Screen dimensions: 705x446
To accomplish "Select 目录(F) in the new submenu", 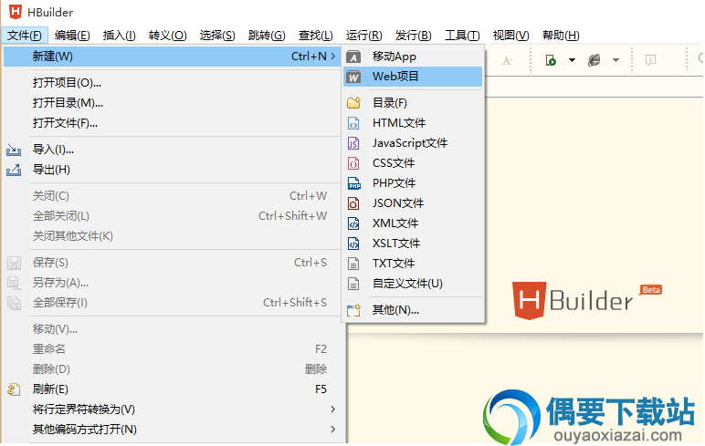I will [x=413, y=103].
